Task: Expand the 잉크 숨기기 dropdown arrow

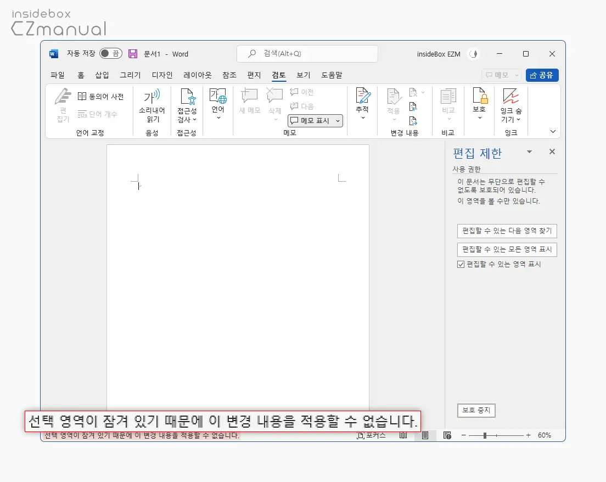Action: point(518,120)
